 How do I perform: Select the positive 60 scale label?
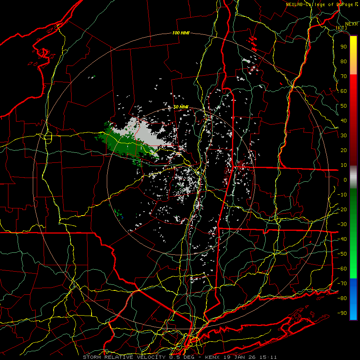pos(344,91)
